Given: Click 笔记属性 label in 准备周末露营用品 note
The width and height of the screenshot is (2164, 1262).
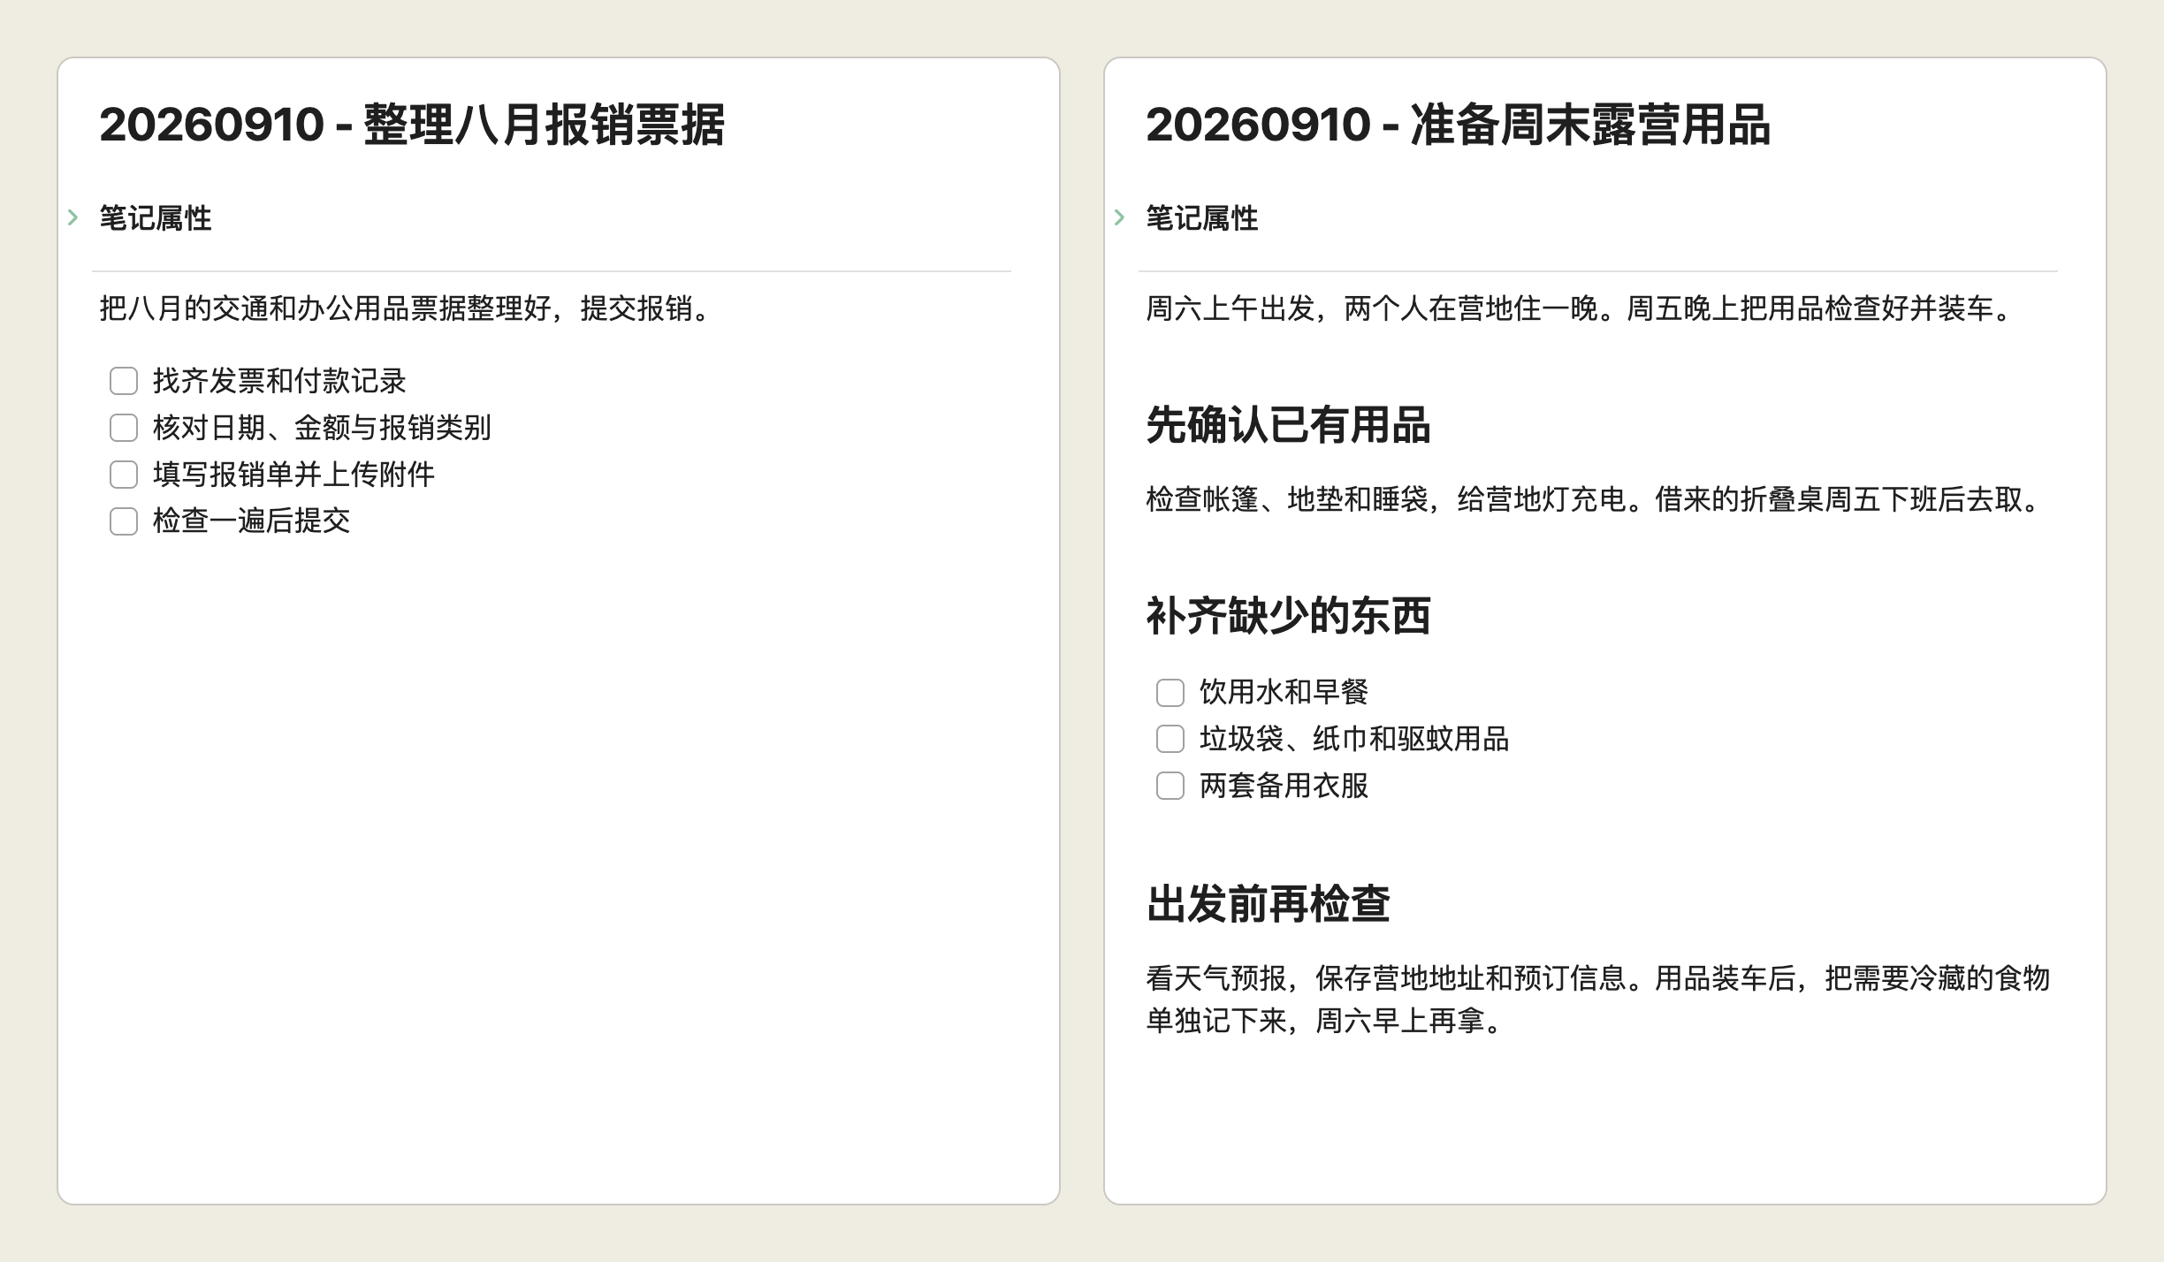Looking at the screenshot, I should [1202, 218].
